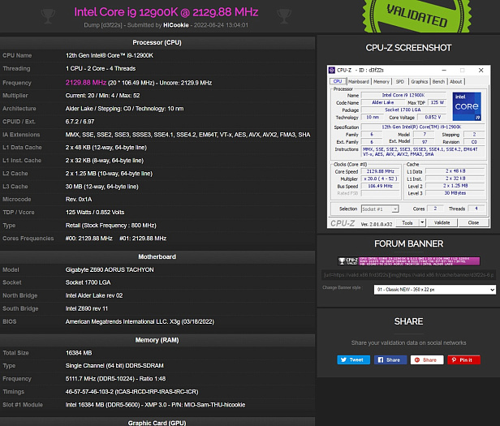Click the CPU-Z app icon in screenshot titlebar

coord(332,70)
